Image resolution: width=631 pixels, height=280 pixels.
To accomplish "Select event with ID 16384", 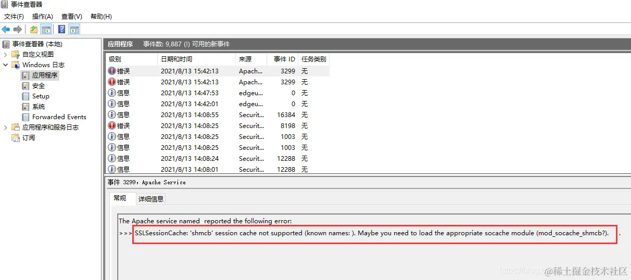I will 217,114.
